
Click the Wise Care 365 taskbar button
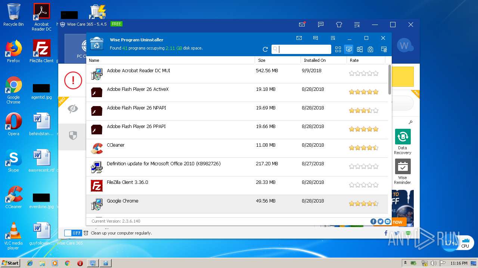[x=93, y=263]
